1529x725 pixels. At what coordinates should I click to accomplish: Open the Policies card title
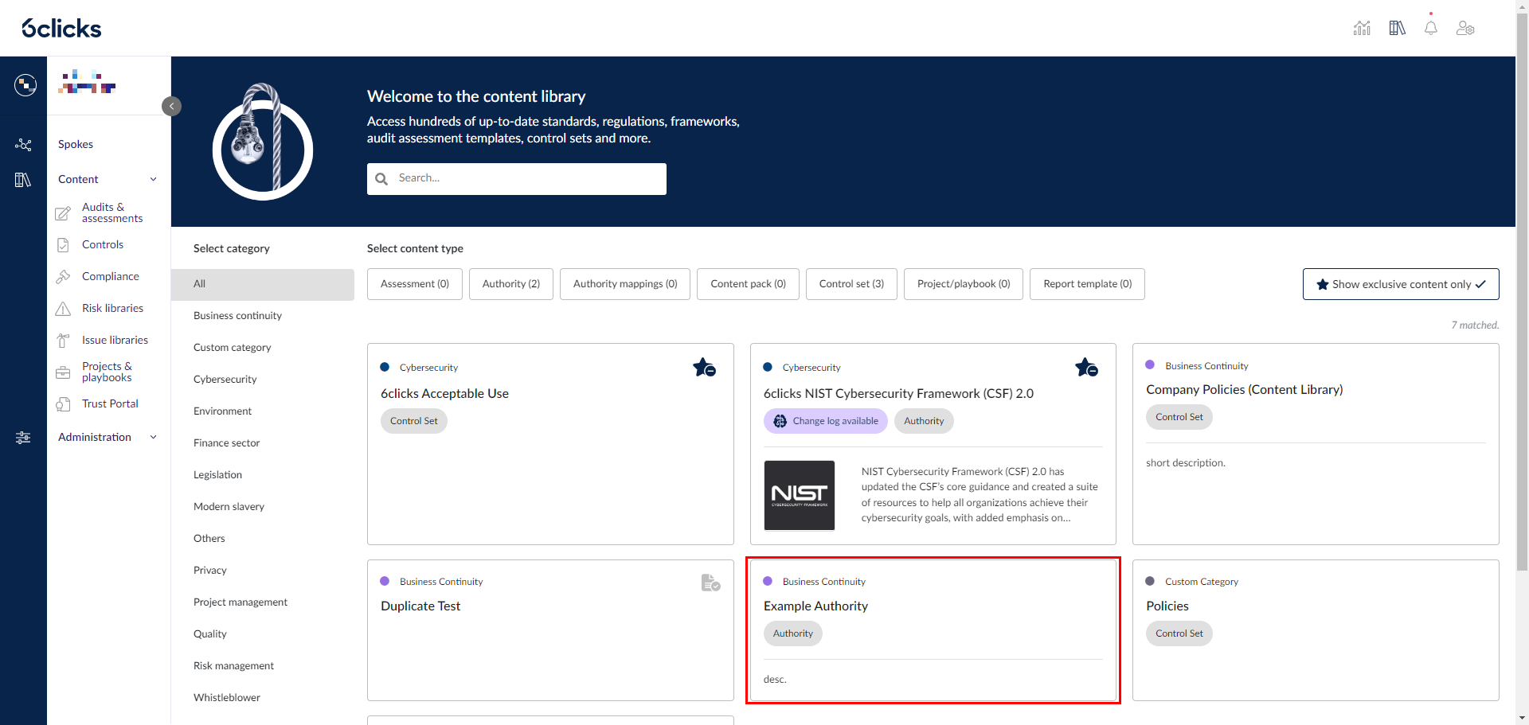point(1167,606)
